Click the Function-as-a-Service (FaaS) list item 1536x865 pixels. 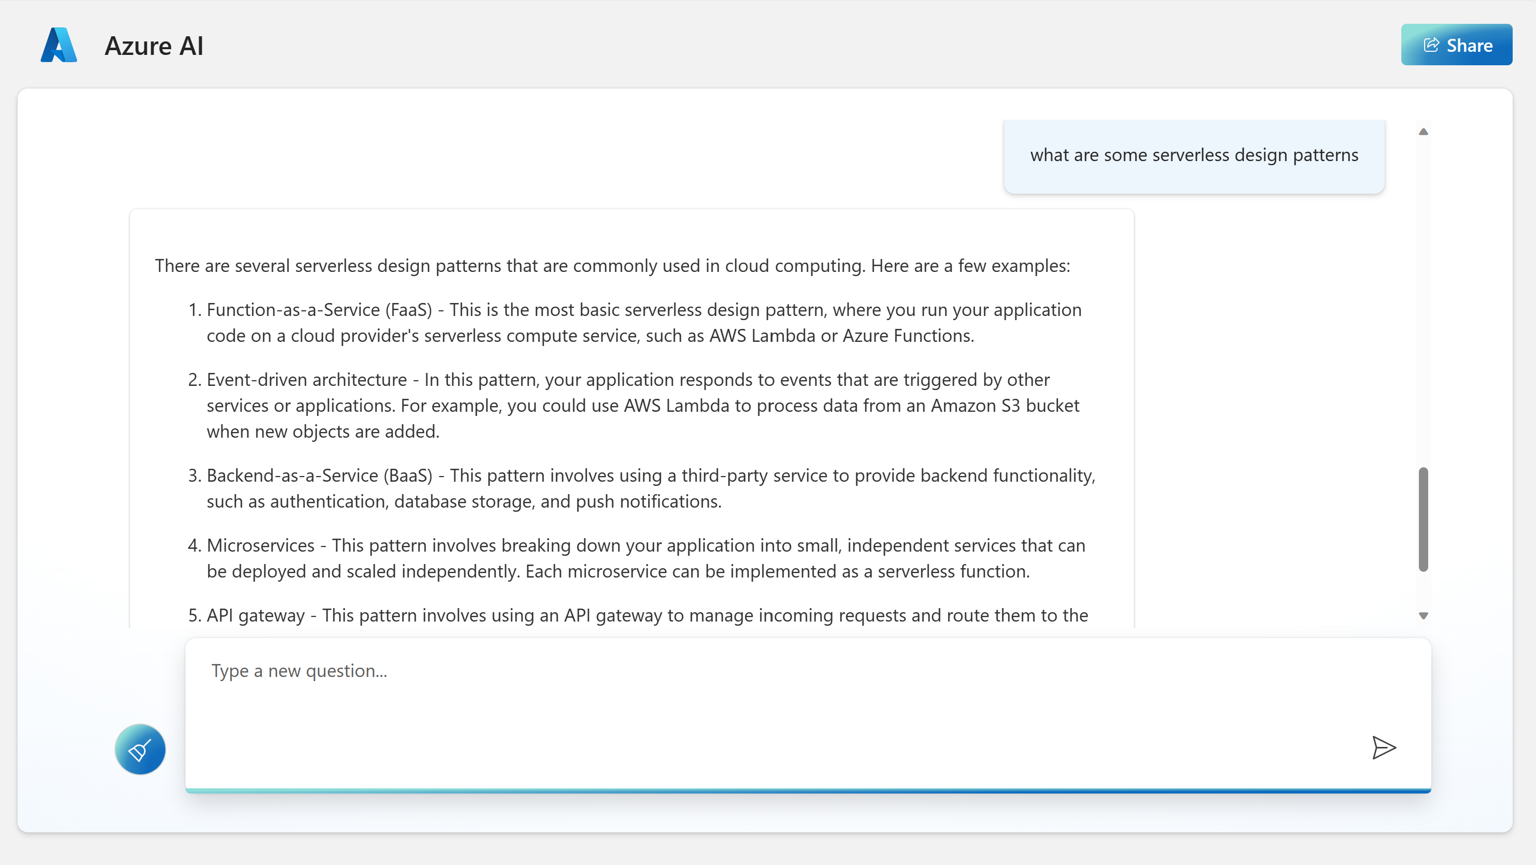click(644, 323)
